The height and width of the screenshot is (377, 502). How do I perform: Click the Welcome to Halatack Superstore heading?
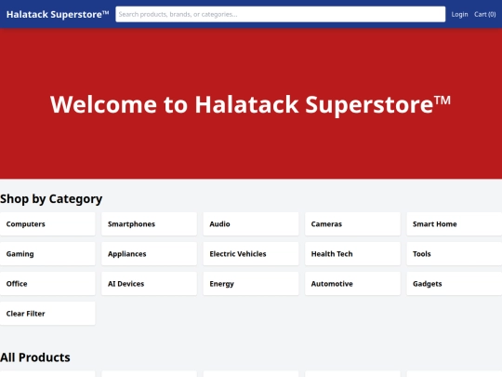[x=250, y=104]
